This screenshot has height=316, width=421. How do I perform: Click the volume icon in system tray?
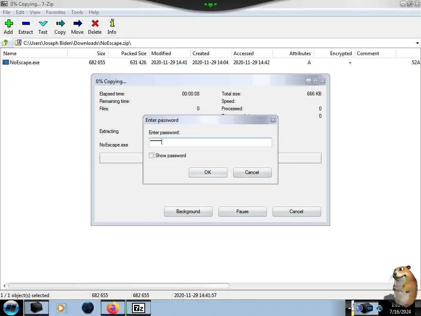379,308
